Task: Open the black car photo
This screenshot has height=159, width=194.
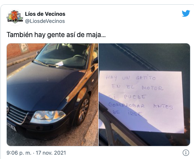Action: click(52, 95)
